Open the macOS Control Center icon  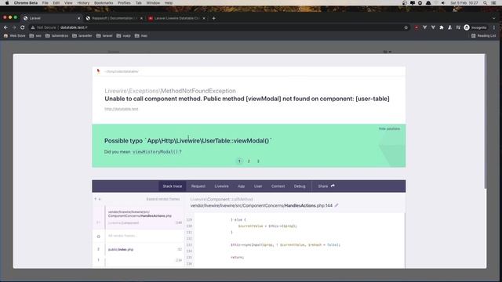pos(493,3)
